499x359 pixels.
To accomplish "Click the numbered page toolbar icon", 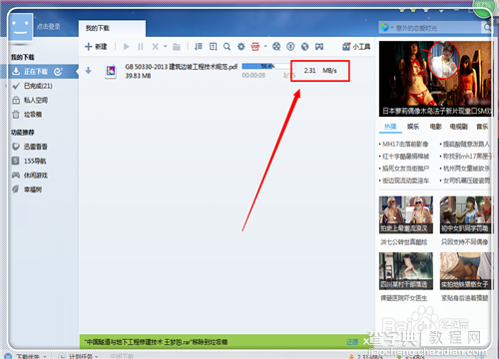I will click(x=213, y=47).
